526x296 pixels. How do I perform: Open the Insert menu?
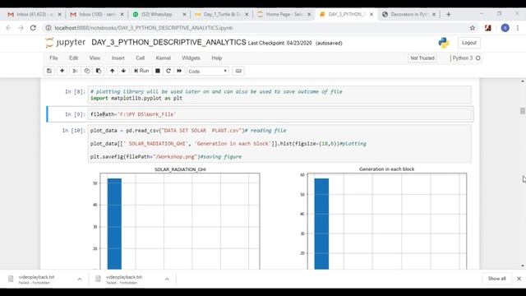118,58
